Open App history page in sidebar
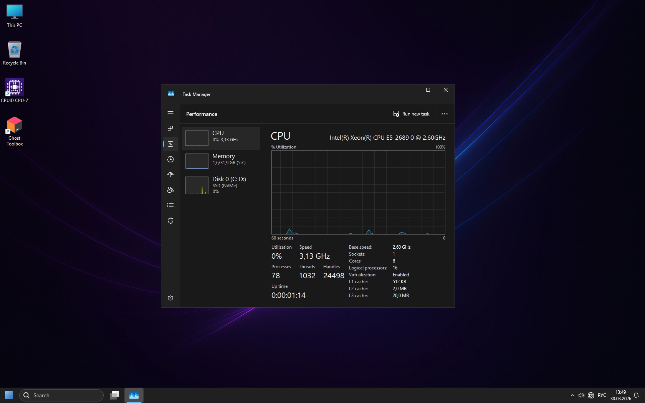 (170, 159)
